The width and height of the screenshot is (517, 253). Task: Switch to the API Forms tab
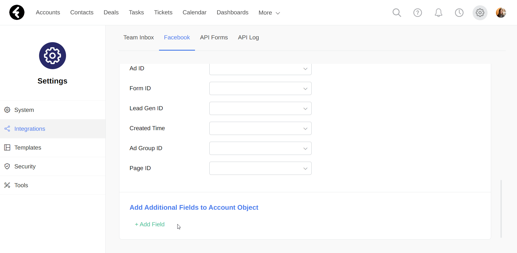click(x=214, y=37)
